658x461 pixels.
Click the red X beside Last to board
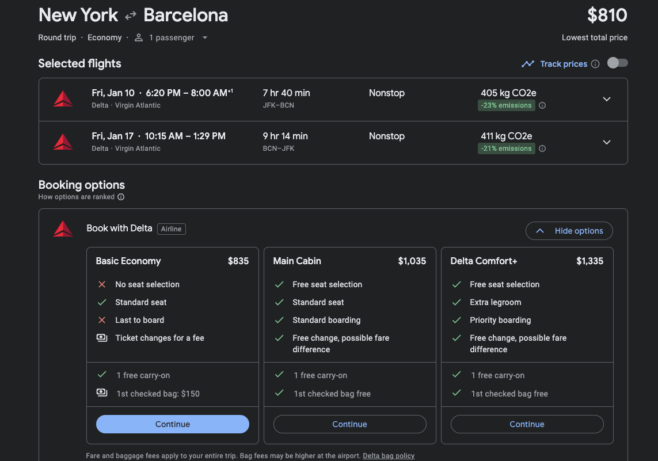(101, 320)
